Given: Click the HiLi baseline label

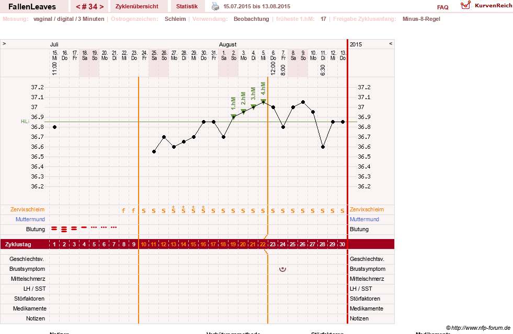Looking at the screenshot, I should pyautogui.click(x=25, y=122).
